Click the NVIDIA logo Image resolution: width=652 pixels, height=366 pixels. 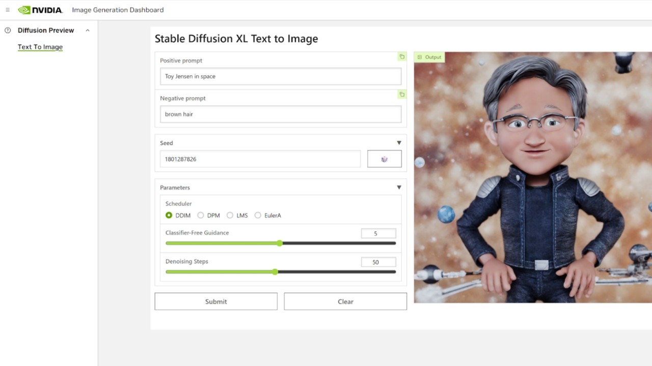point(41,9)
